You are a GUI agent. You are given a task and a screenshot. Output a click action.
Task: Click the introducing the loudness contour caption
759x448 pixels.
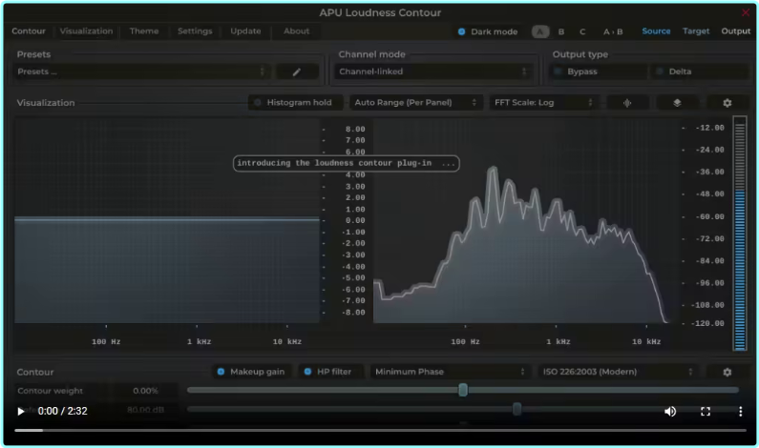347,163
